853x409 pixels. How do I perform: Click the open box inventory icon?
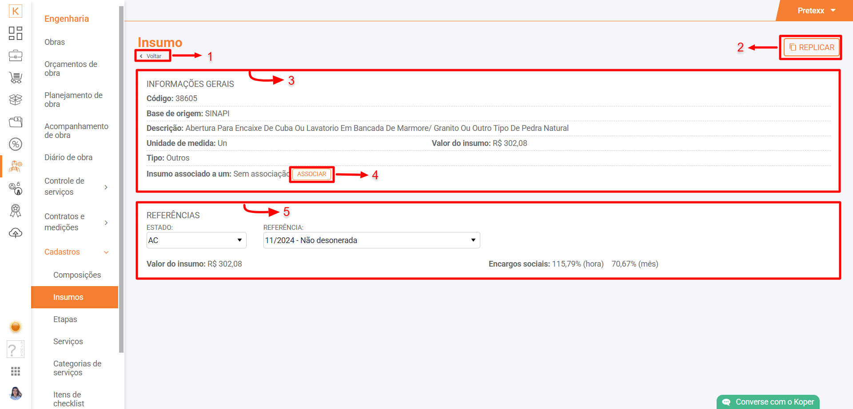tap(16, 100)
